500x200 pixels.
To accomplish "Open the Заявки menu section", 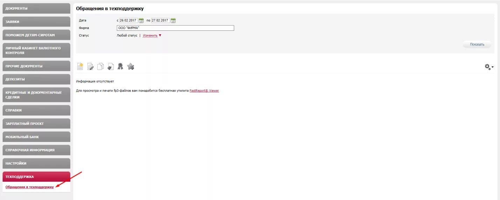I will point(36,21).
